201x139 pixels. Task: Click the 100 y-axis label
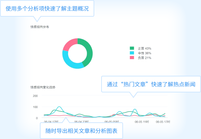[x=35, y=107]
